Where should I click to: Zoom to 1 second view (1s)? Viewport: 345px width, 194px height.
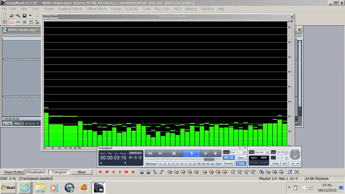[205, 172]
